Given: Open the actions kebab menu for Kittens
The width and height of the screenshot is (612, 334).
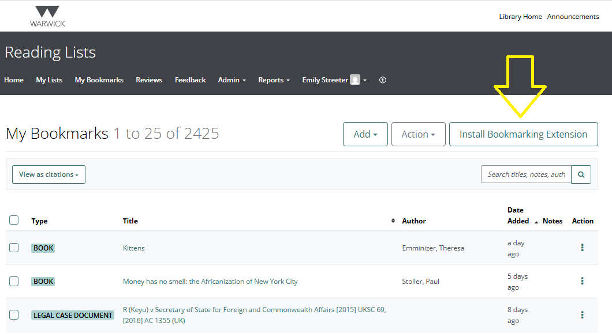Looking at the screenshot, I should (582, 248).
